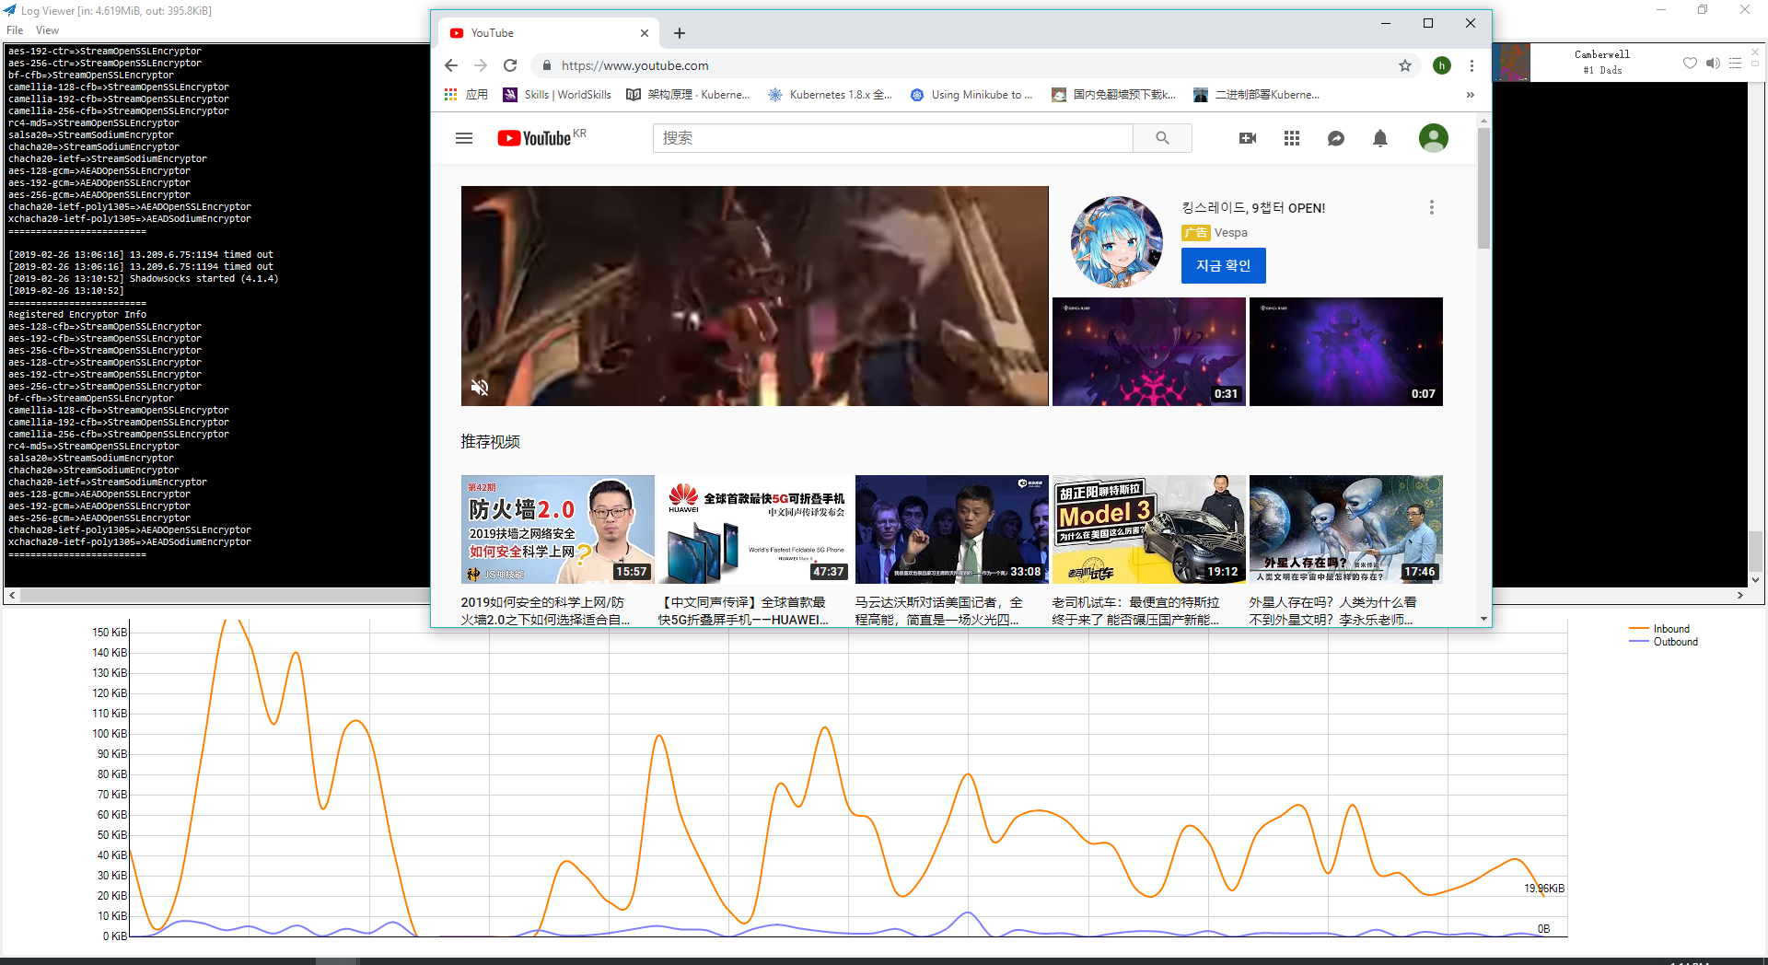1768x965 pixels.
Task: Open a new Chrome tab
Action: point(680,33)
